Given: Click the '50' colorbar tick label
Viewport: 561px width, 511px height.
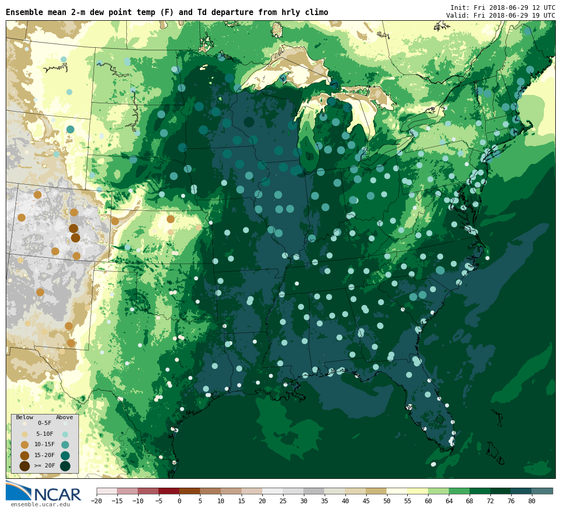Looking at the screenshot, I should (387, 501).
